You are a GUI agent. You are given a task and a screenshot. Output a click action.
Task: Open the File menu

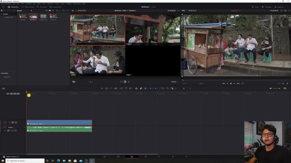(x=14, y=4)
